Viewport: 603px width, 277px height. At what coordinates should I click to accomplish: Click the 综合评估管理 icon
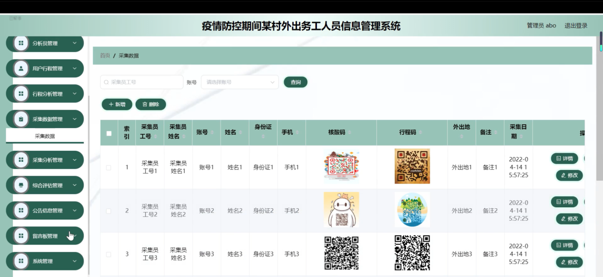pyautogui.click(x=21, y=185)
